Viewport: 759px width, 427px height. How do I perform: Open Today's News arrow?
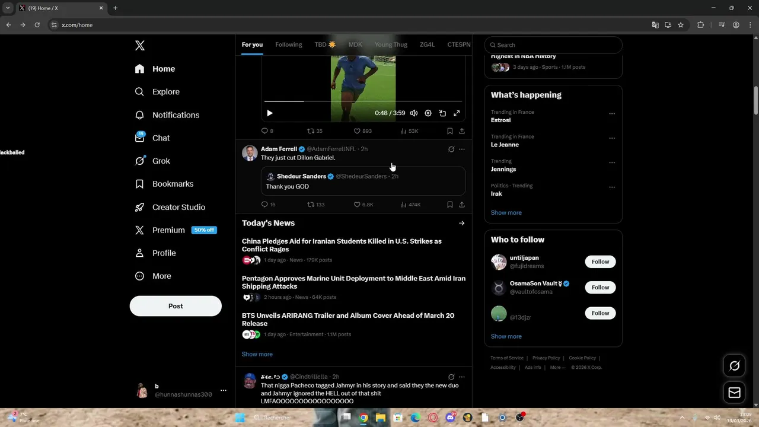tap(461, 223)
